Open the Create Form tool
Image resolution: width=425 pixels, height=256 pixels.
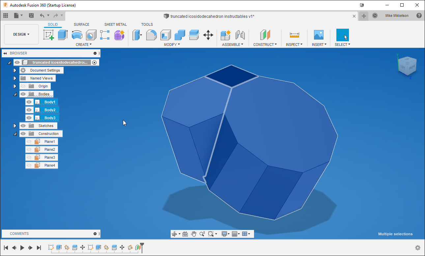click(119, 35)
